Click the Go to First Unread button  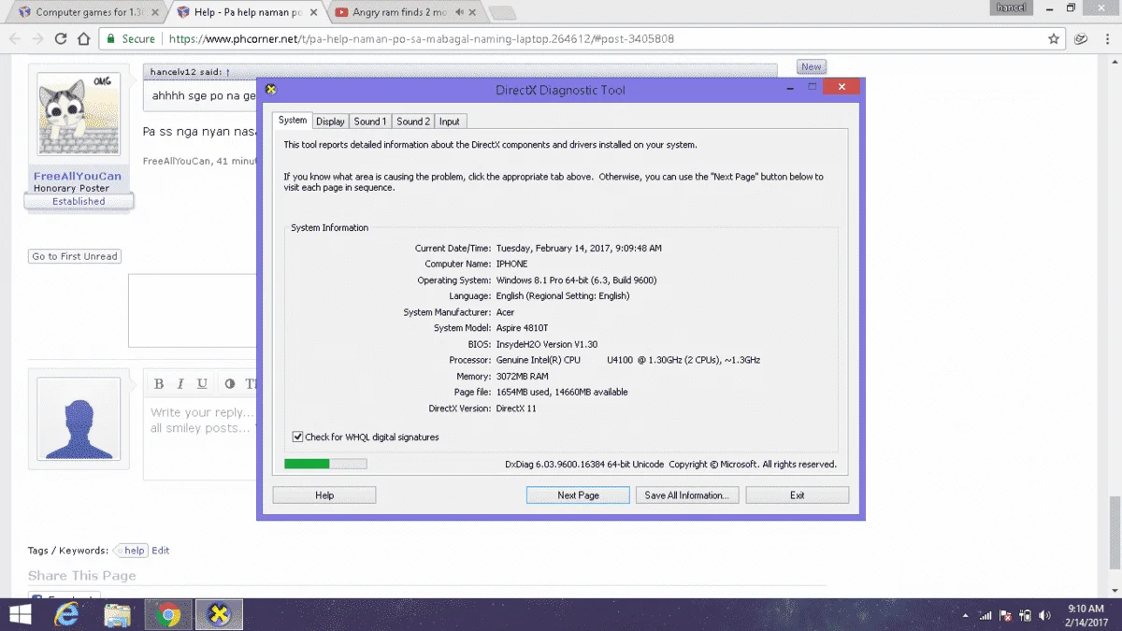tap(75, 256)
